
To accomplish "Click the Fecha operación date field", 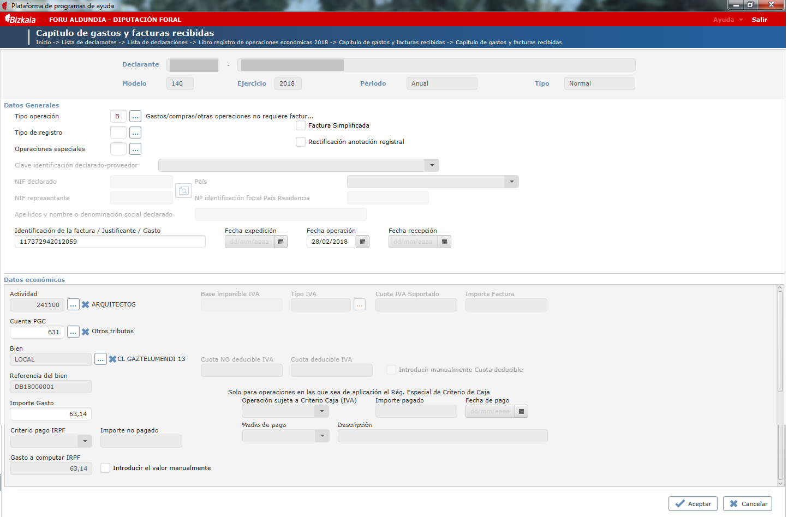I will pyautogui.click(x=331, y=242).
